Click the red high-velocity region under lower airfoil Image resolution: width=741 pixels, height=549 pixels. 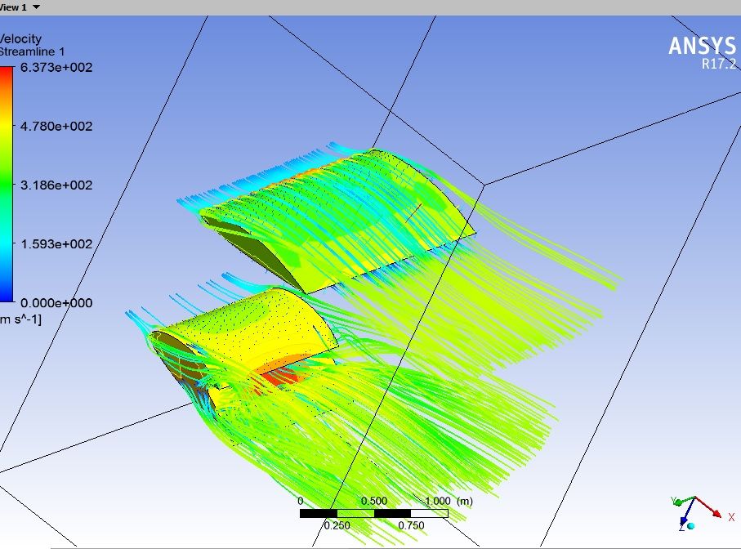(282, 377)
